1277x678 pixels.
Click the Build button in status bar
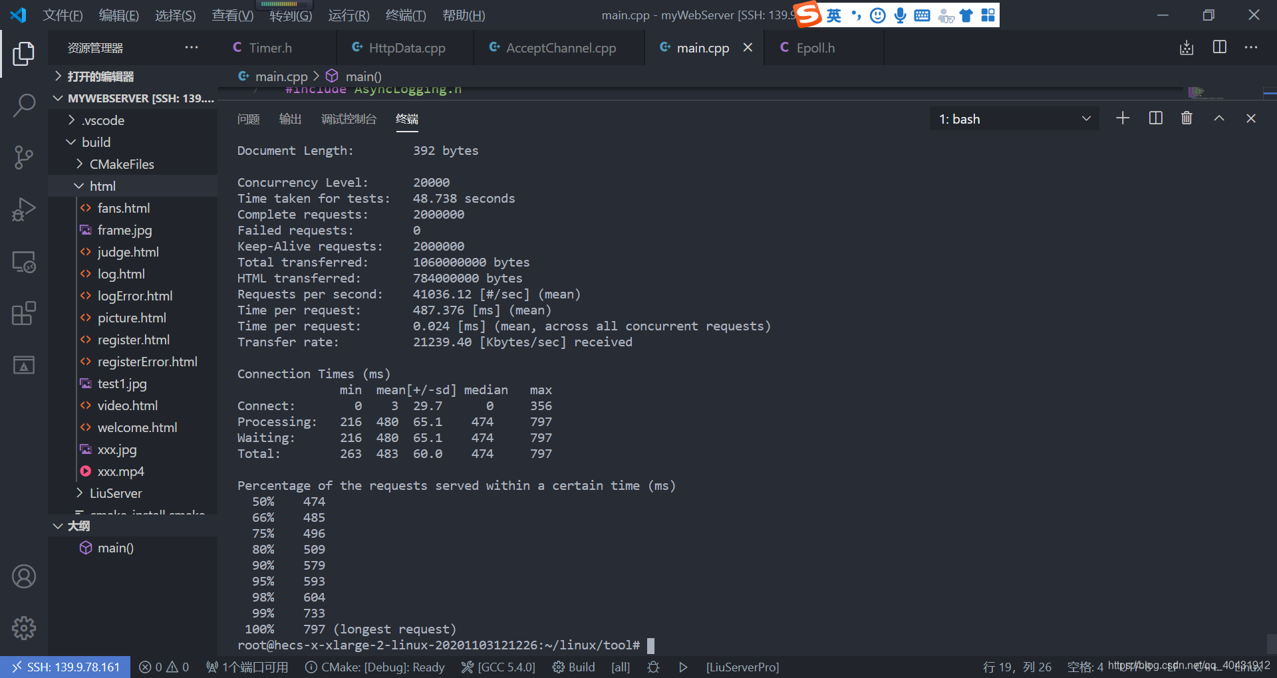click(x=574, y=667)
